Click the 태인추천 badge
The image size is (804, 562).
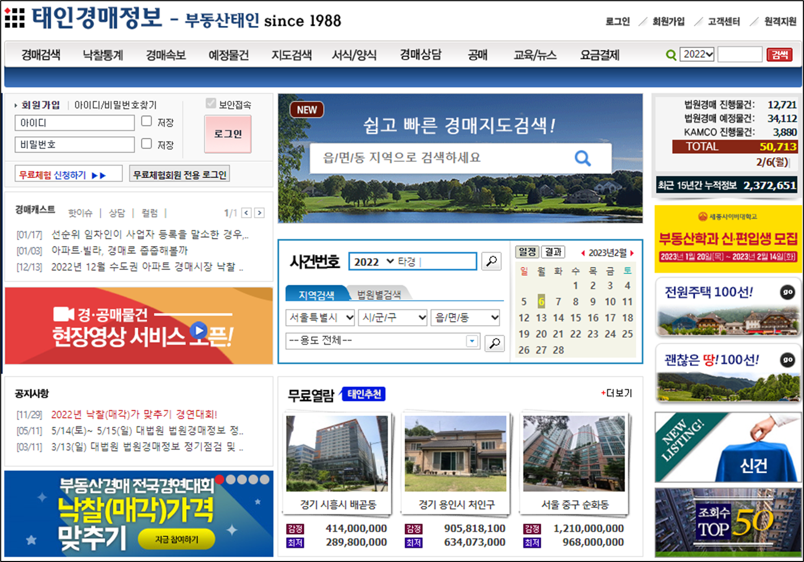[364, 394]
